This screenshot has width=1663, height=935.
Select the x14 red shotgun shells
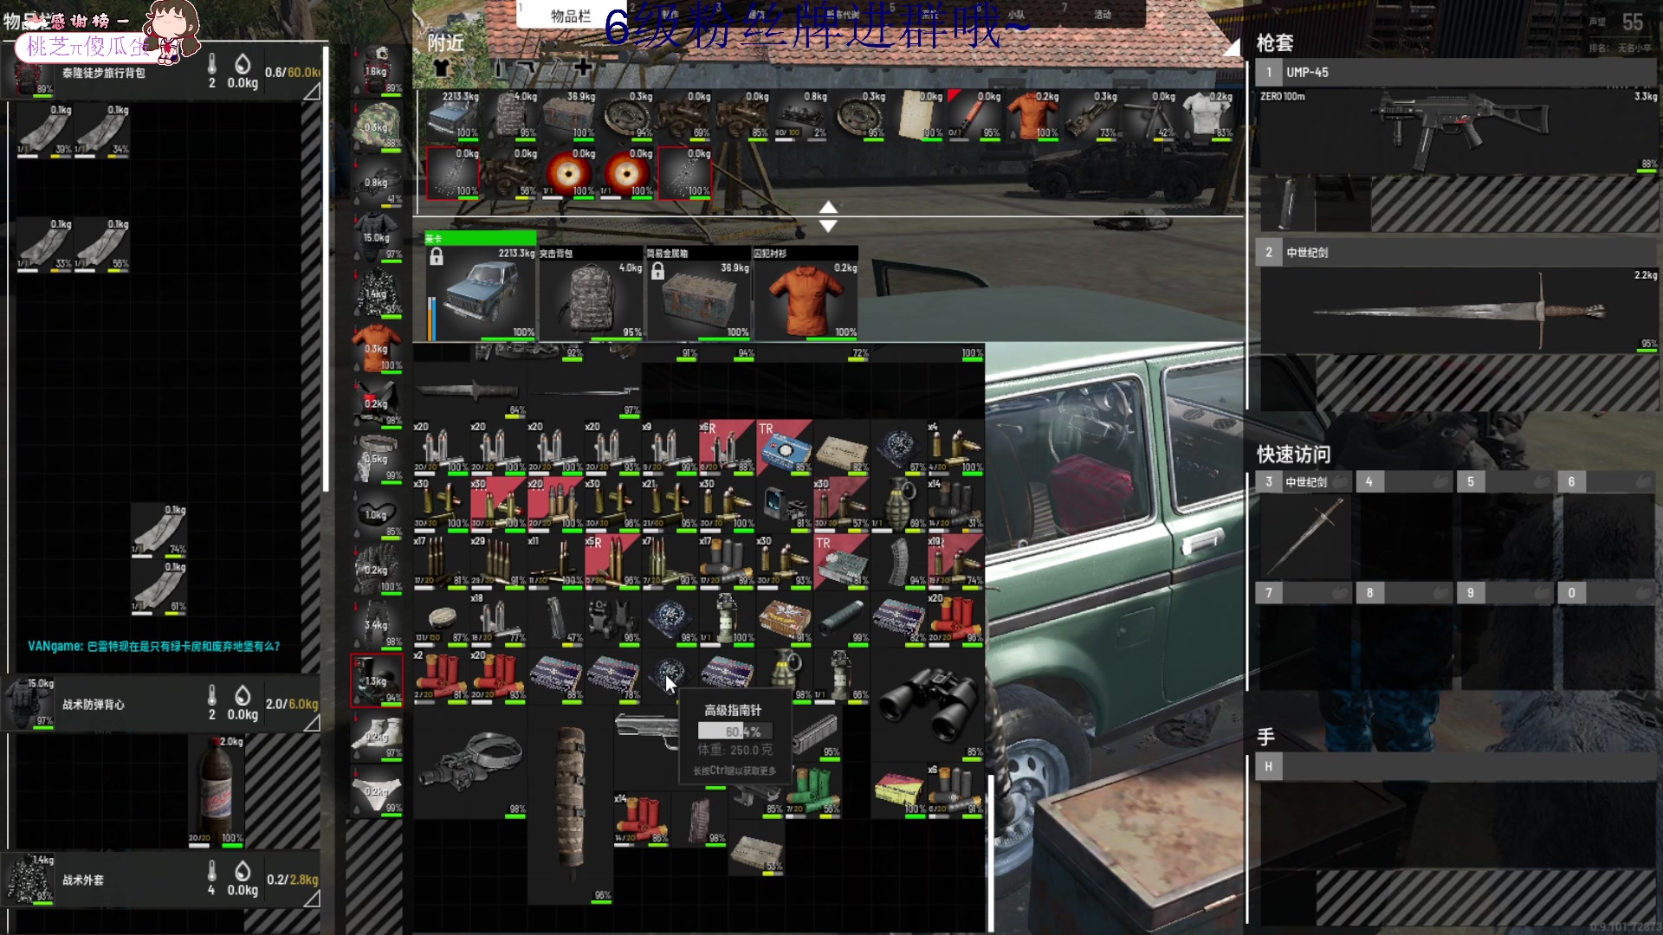(x=642, y=818)
